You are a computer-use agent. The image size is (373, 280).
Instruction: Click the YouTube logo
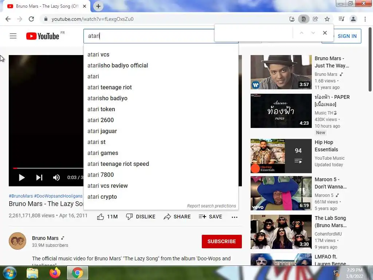[43, 36]
